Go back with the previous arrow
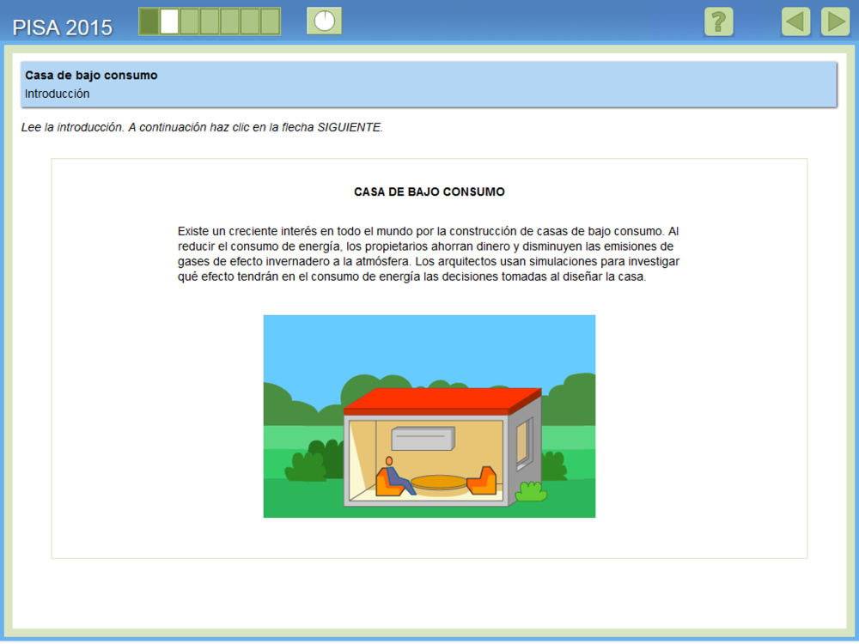This screenshot has width=859, height=644. [x=795, y=21]
